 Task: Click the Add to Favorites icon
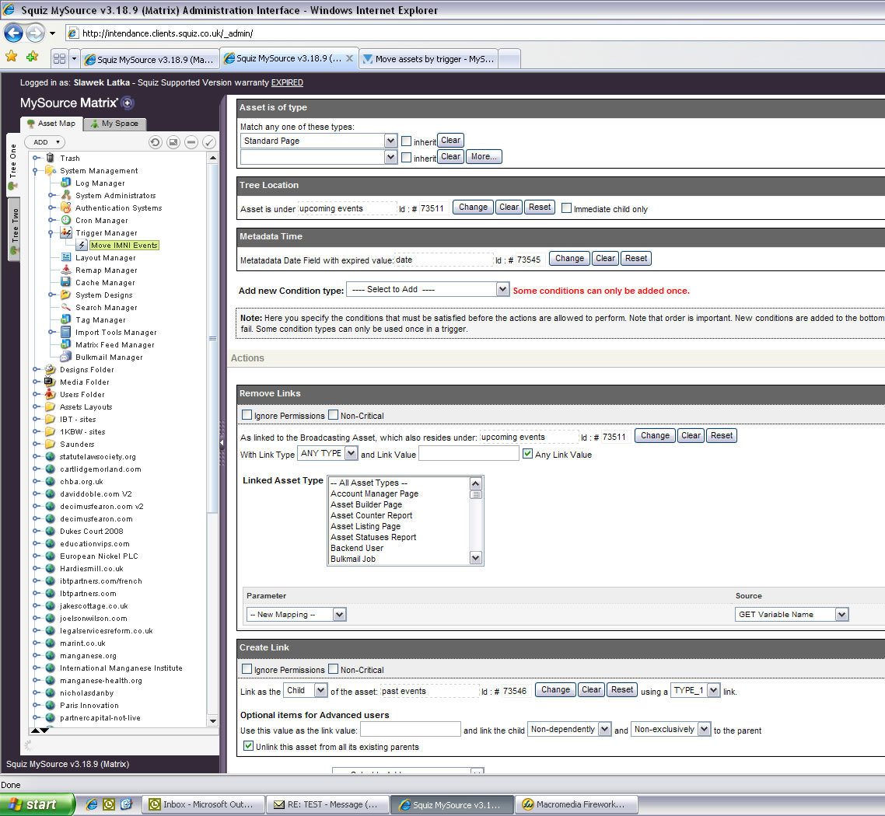pyautogui.click(x=32, y=57)
